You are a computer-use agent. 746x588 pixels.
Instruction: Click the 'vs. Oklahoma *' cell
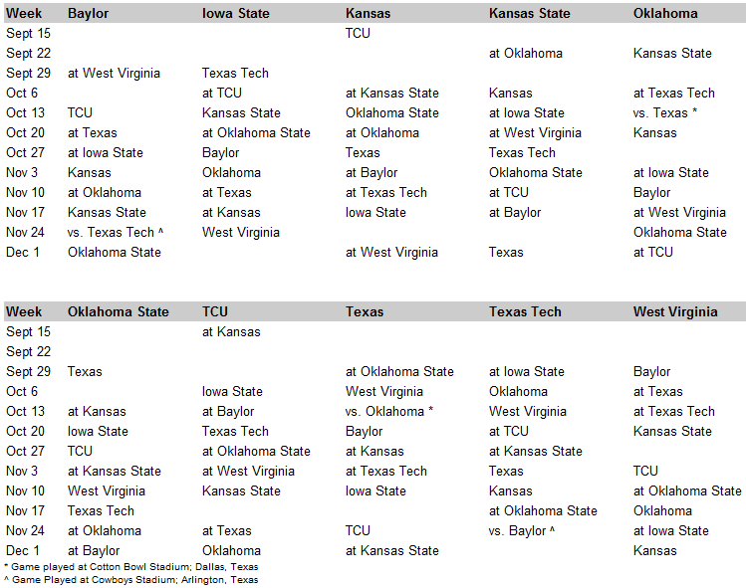tap(389, 412)
